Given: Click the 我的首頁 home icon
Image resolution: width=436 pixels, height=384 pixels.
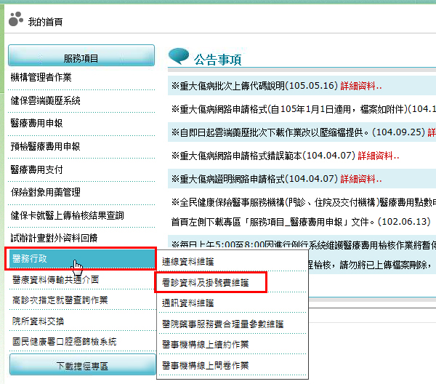Looking at the screenshot, I should pyautogui.click(x=16, y=20).
